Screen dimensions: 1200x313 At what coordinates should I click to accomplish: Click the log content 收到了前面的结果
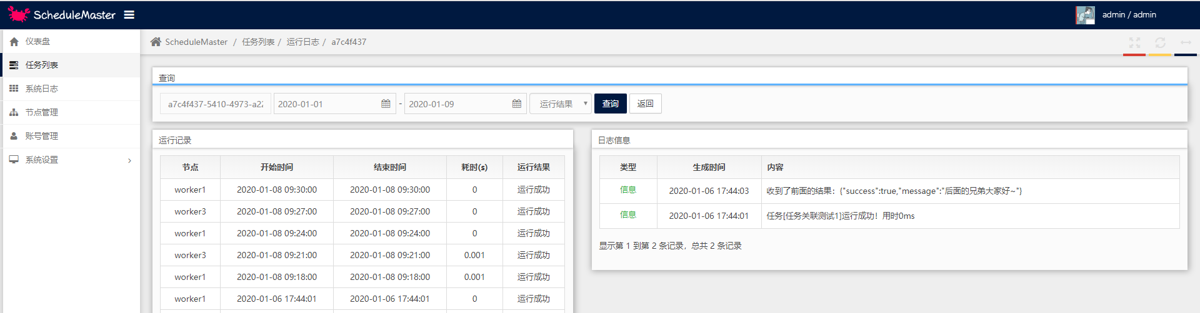click(x=894, y=191)
